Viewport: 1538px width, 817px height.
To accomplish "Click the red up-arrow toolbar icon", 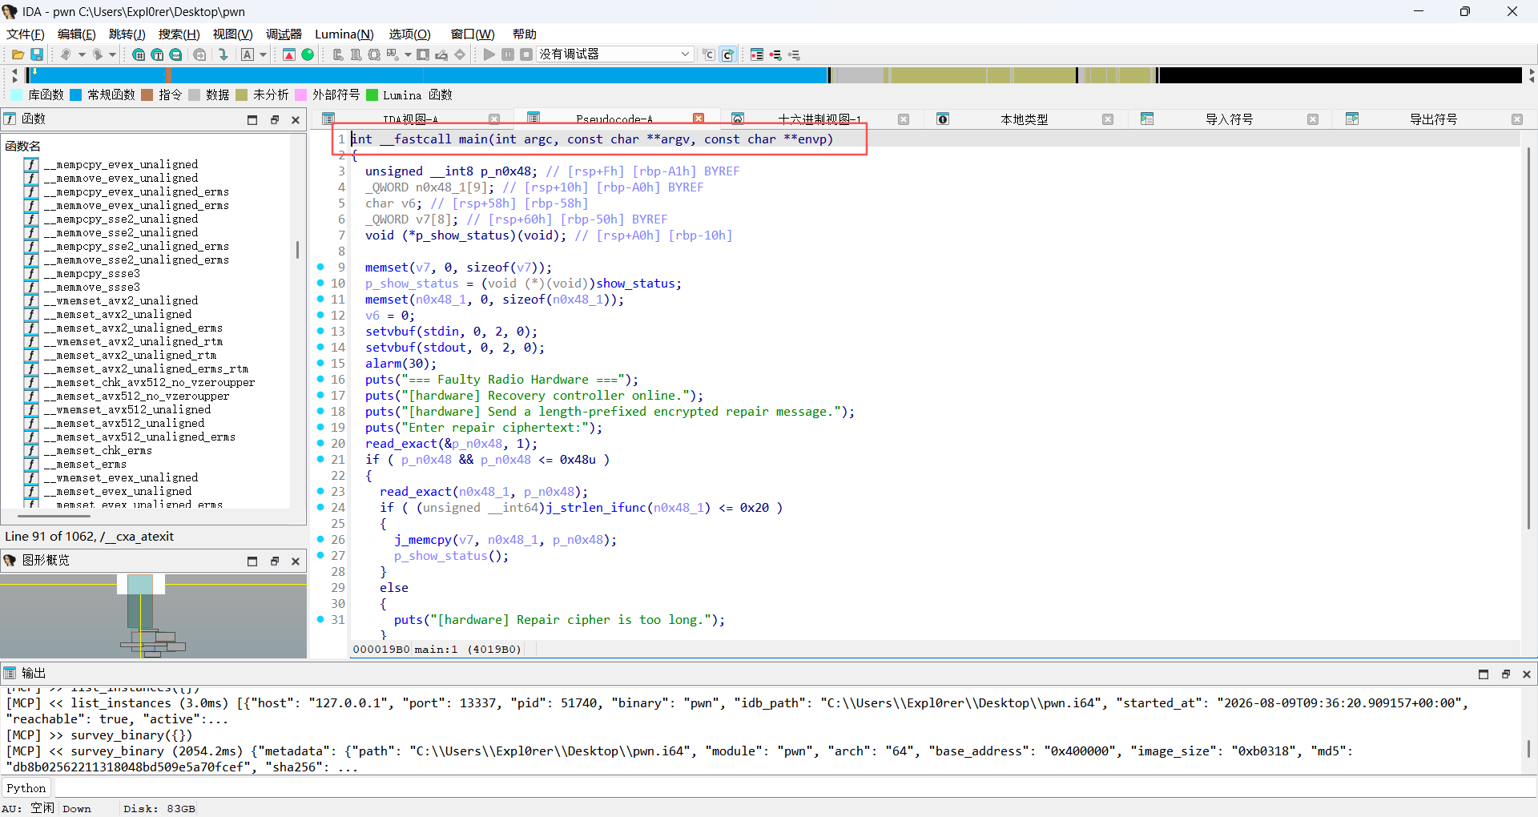I will (289, 54).
